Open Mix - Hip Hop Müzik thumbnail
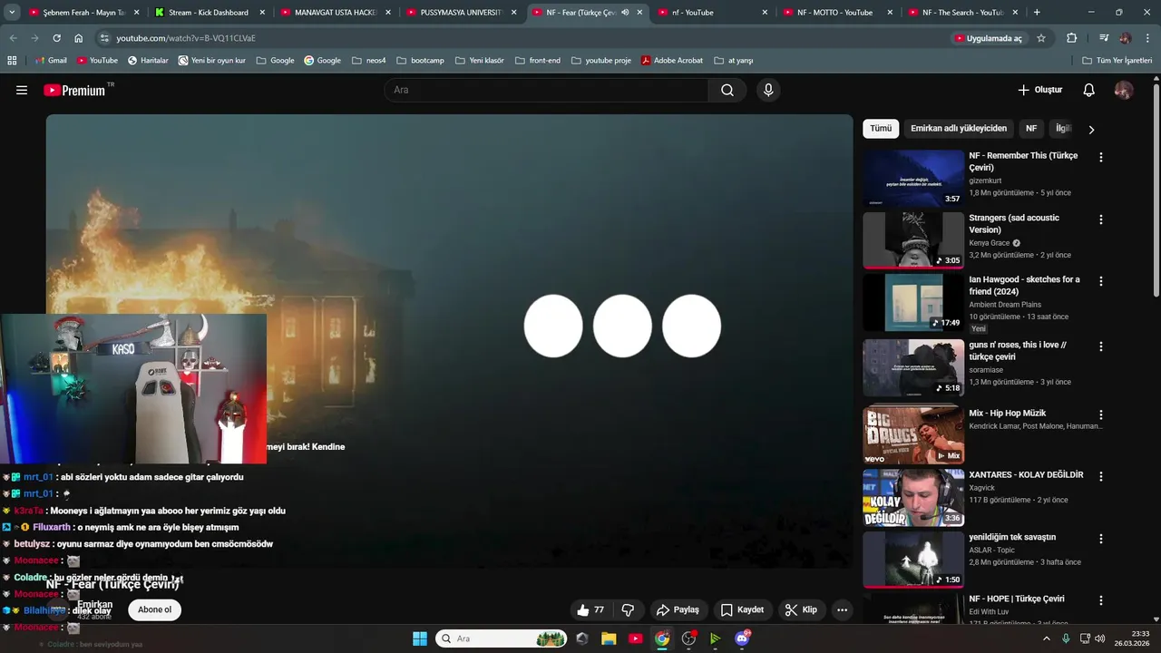The width and height of the screenshot is (1161, 653). [x=913, y=435]
